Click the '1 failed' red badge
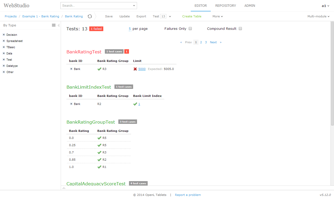334x199 pixels. (96, 29)
